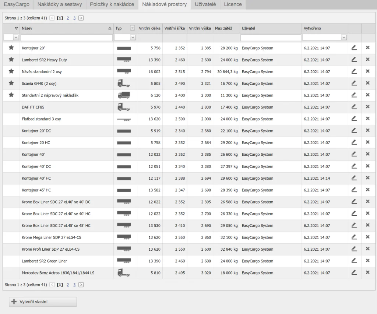Viewport: 377px width, 314px height.
Task: Select the Krone Box Liner SDC 27 eL40' se 40' DC row
Action: [189, 202]
